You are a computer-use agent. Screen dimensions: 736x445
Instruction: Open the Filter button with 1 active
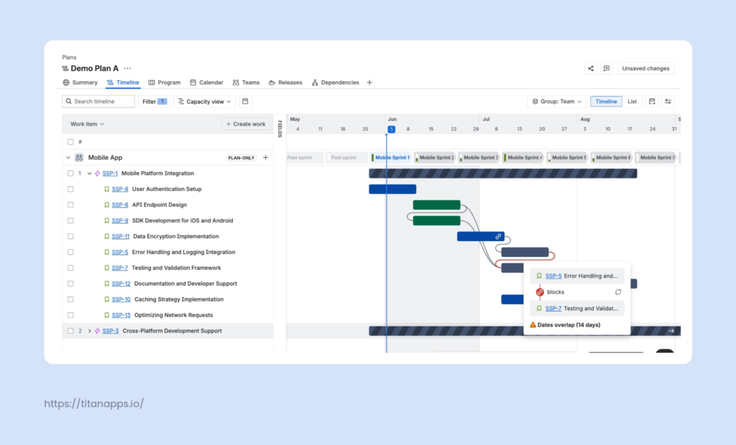(x=154, y=101)
